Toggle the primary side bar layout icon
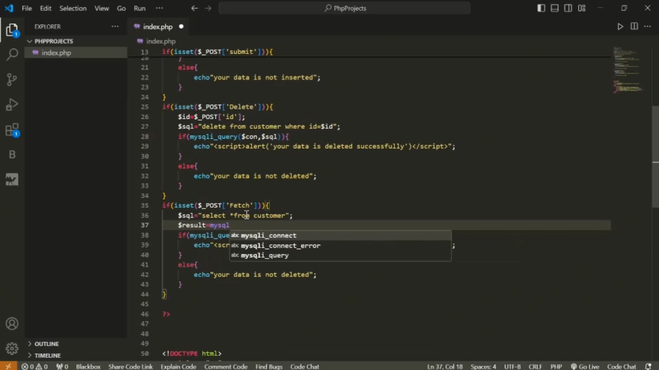 [541, 8]
